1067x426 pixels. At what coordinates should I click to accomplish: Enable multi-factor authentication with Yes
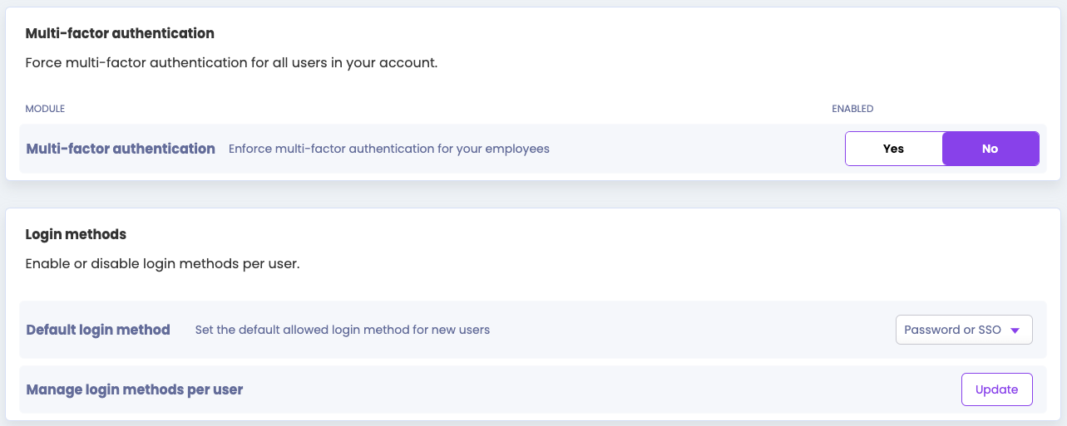(893, 149)
